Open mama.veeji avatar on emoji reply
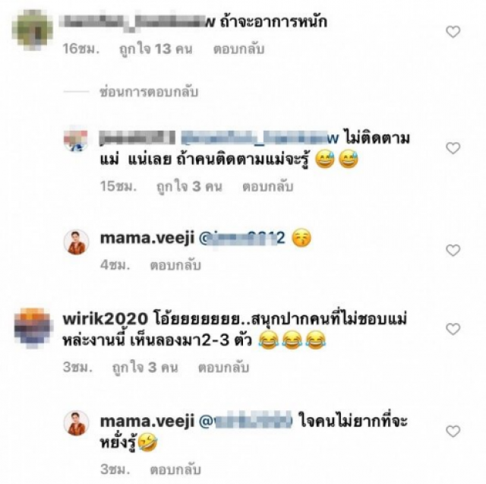486x484 pixels. (76, 242)
